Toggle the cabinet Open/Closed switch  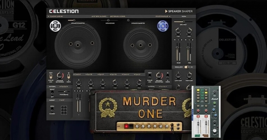(52, 110)
